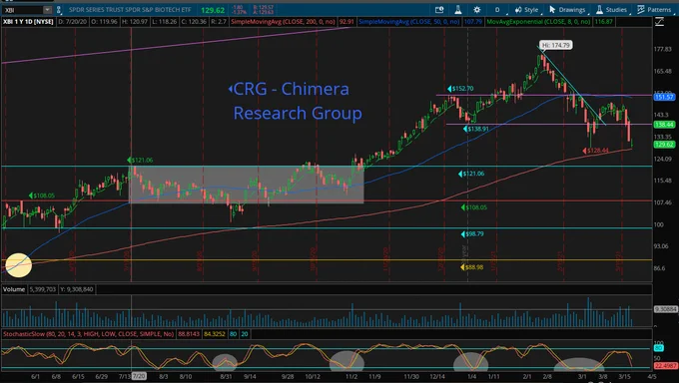
Task: Click the 129.62 green price axis tag
Action: pyautogui.click(x=664, y=145)
